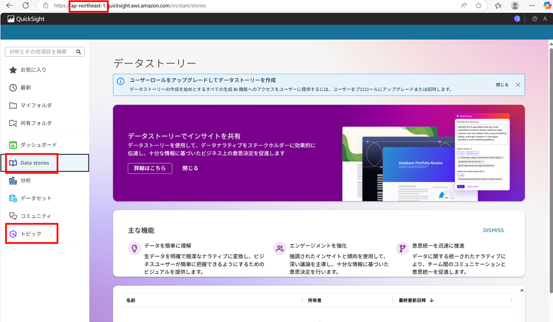Click the コミュニティ chat icon
553x322 pixels.
coord(13,216)
